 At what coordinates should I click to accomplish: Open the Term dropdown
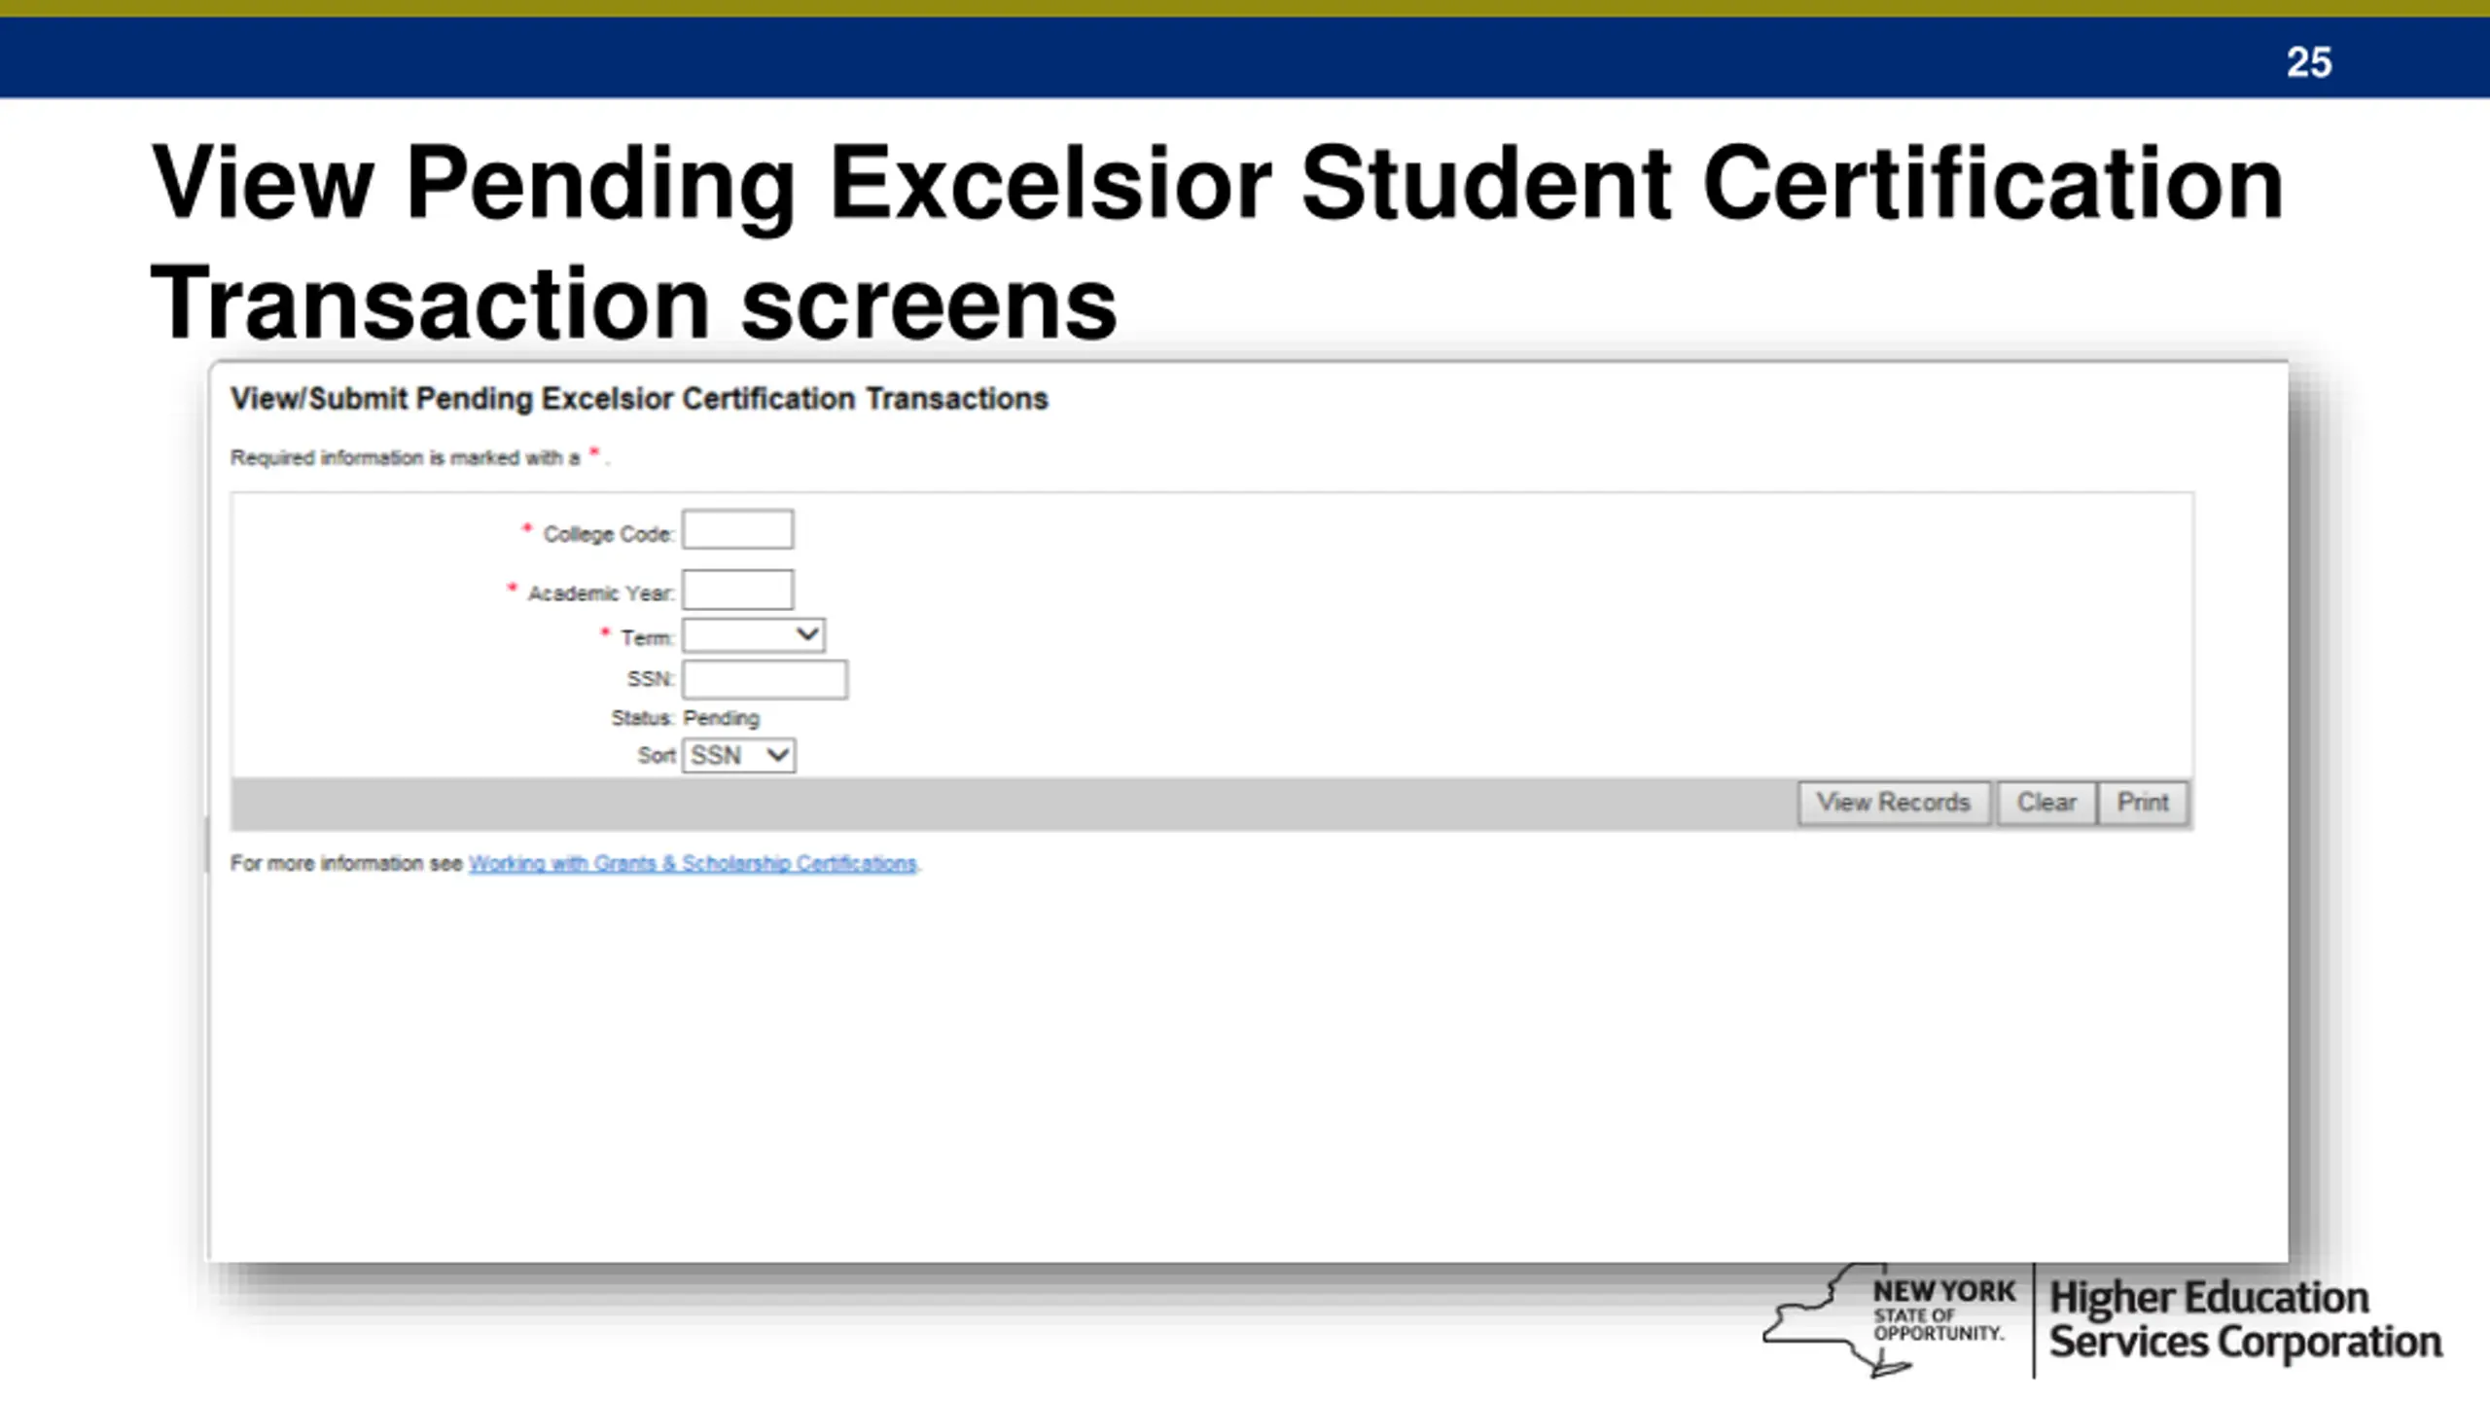[753, 635]
